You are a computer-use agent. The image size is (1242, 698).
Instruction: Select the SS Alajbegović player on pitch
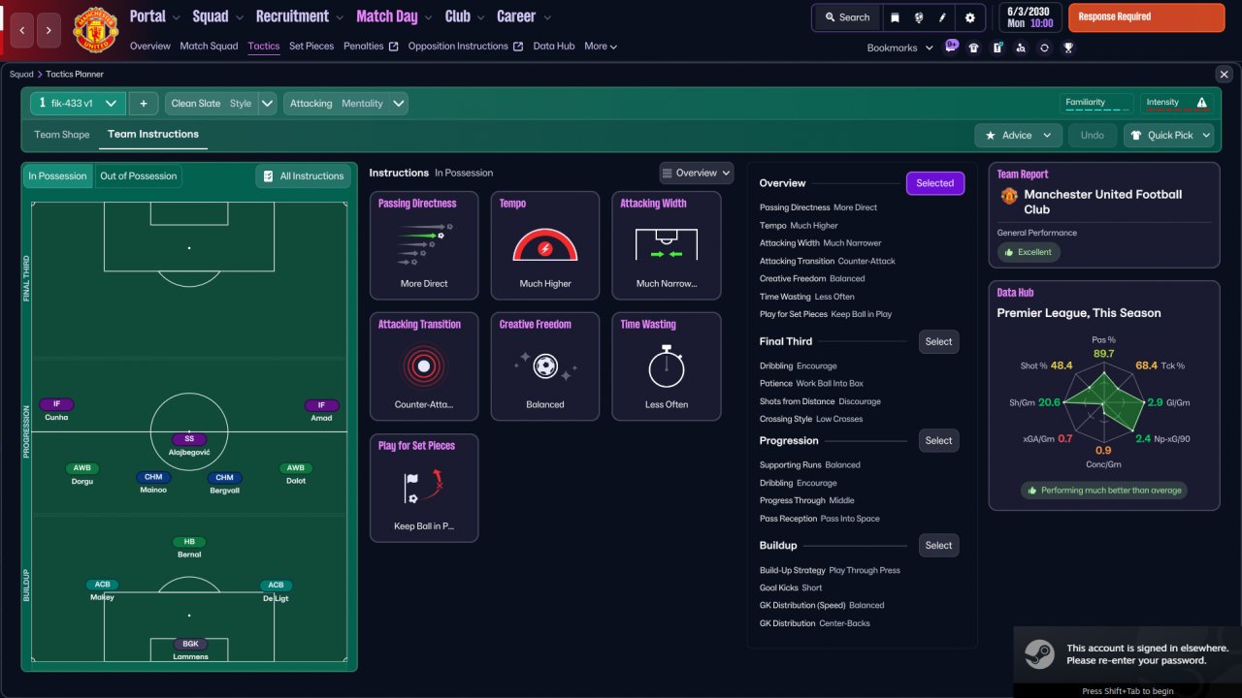pos(189,445)
